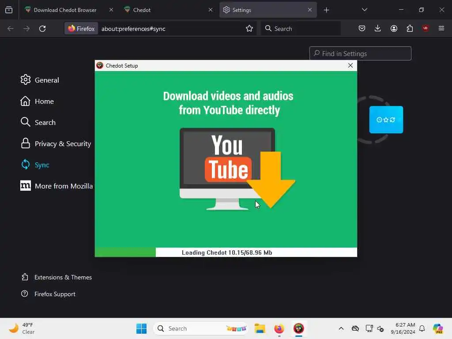Click the Find in Settings field

click(x=360, y=53)
